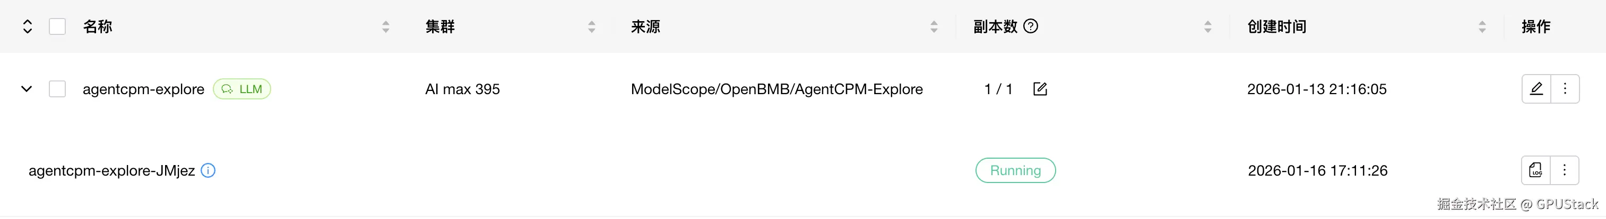1606x219 pixels.
Task: View logs for agentcpm-explore-JMjez instance
Action: 1535,170
